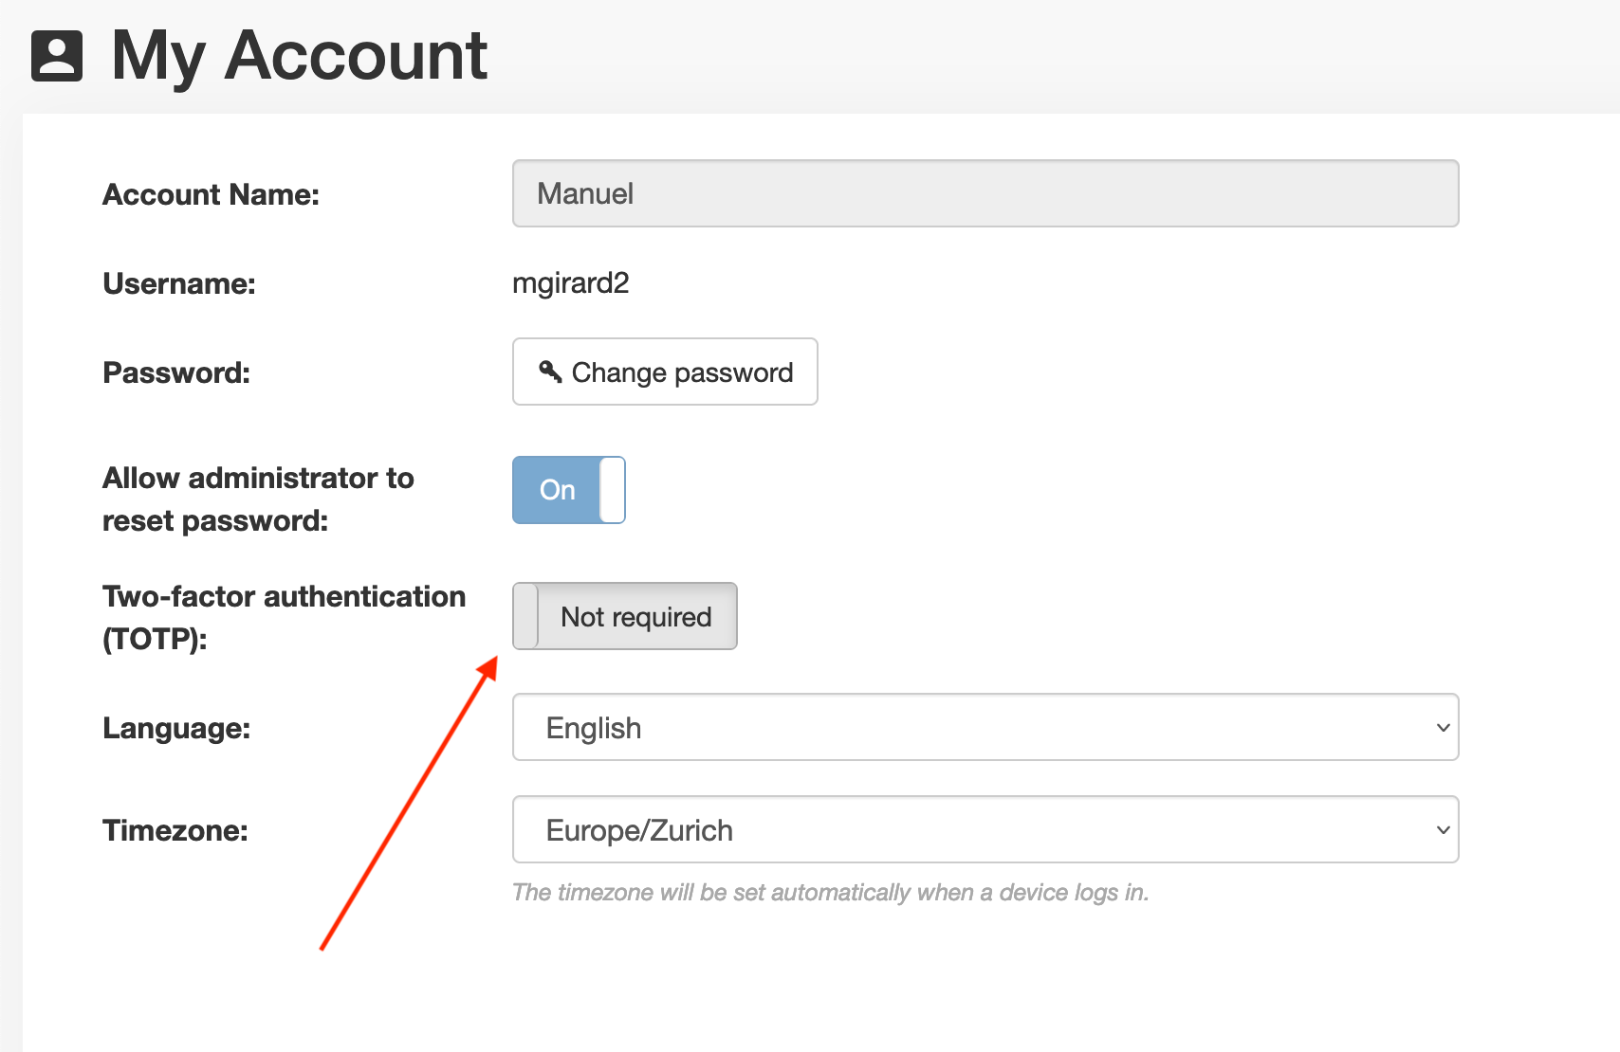Image resolution: width=1620 pixels, height=1052 pixels.
Task: Click the white handle of the On switch
Action: pos(613,490)
